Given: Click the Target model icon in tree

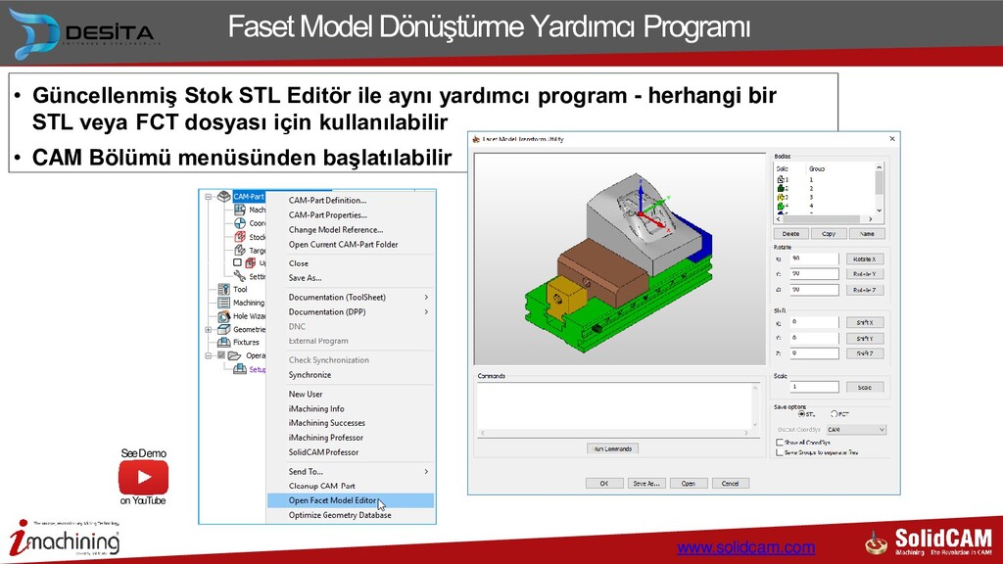Looking at the screenshot, I should point(240,250).
